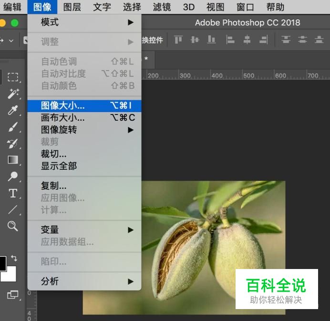Open the 选择 menu
The image size is (330, 321).
[x=132, y=7]
